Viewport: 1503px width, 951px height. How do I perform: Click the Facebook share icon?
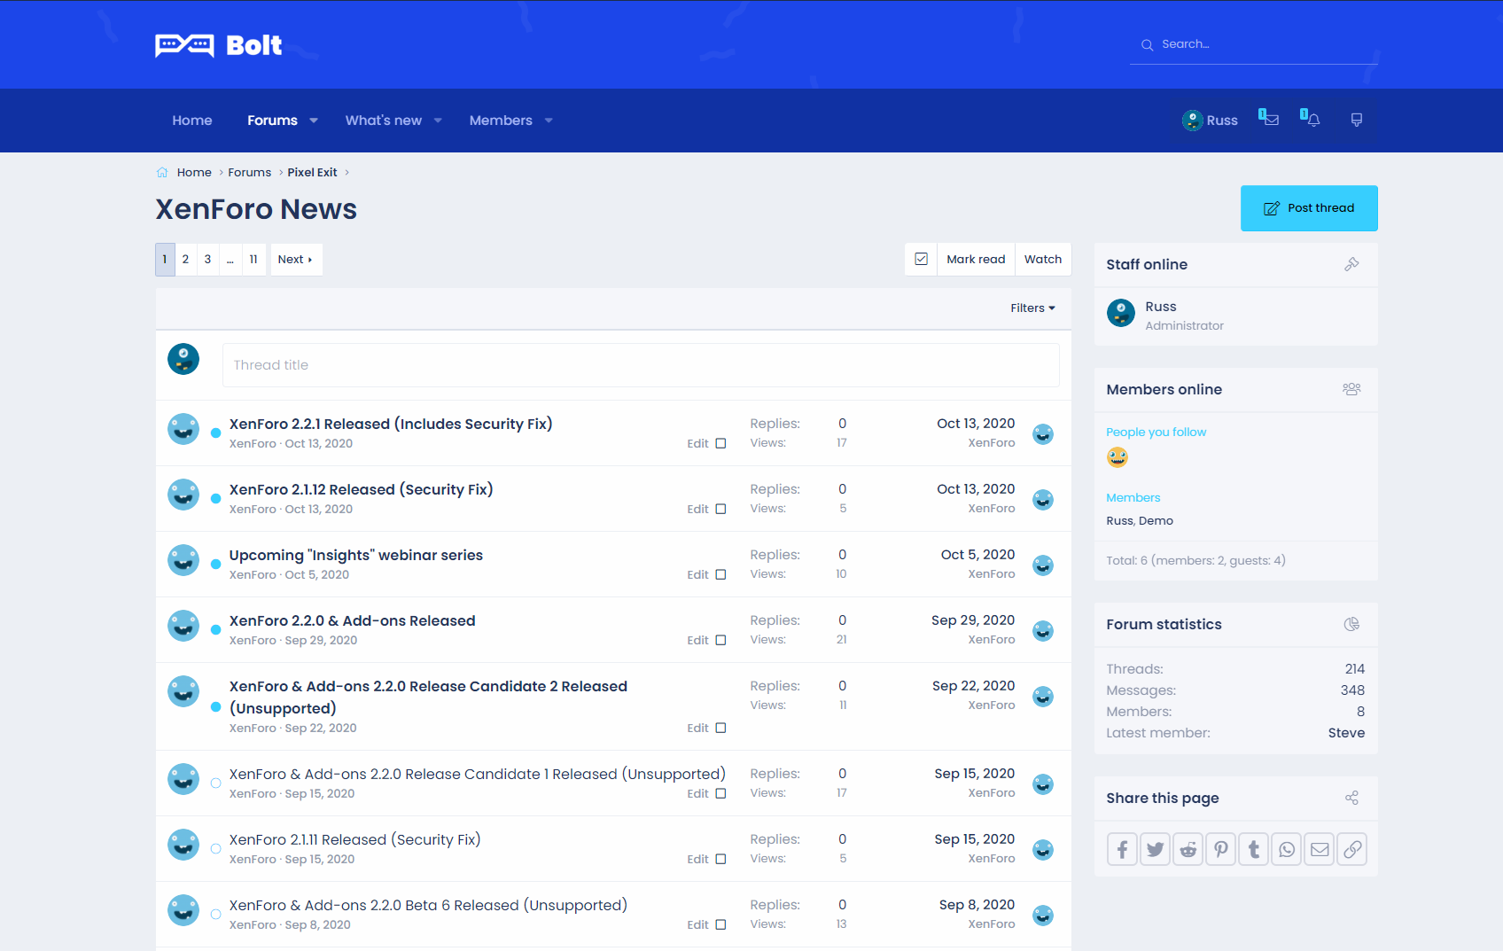pos(1122,849)
